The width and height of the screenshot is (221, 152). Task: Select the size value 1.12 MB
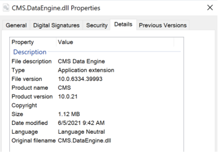click(x=69, y=114)
